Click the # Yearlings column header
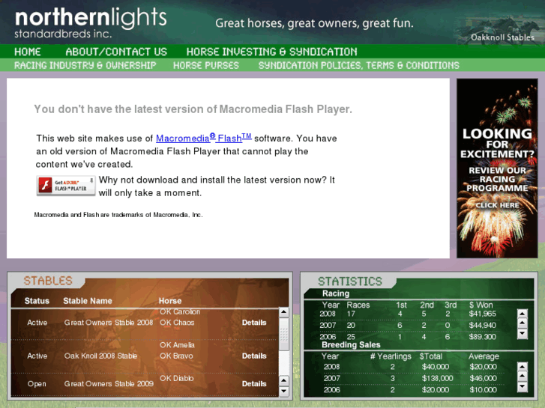This screenshot has height=408, width=545. [x=391, y=356]
